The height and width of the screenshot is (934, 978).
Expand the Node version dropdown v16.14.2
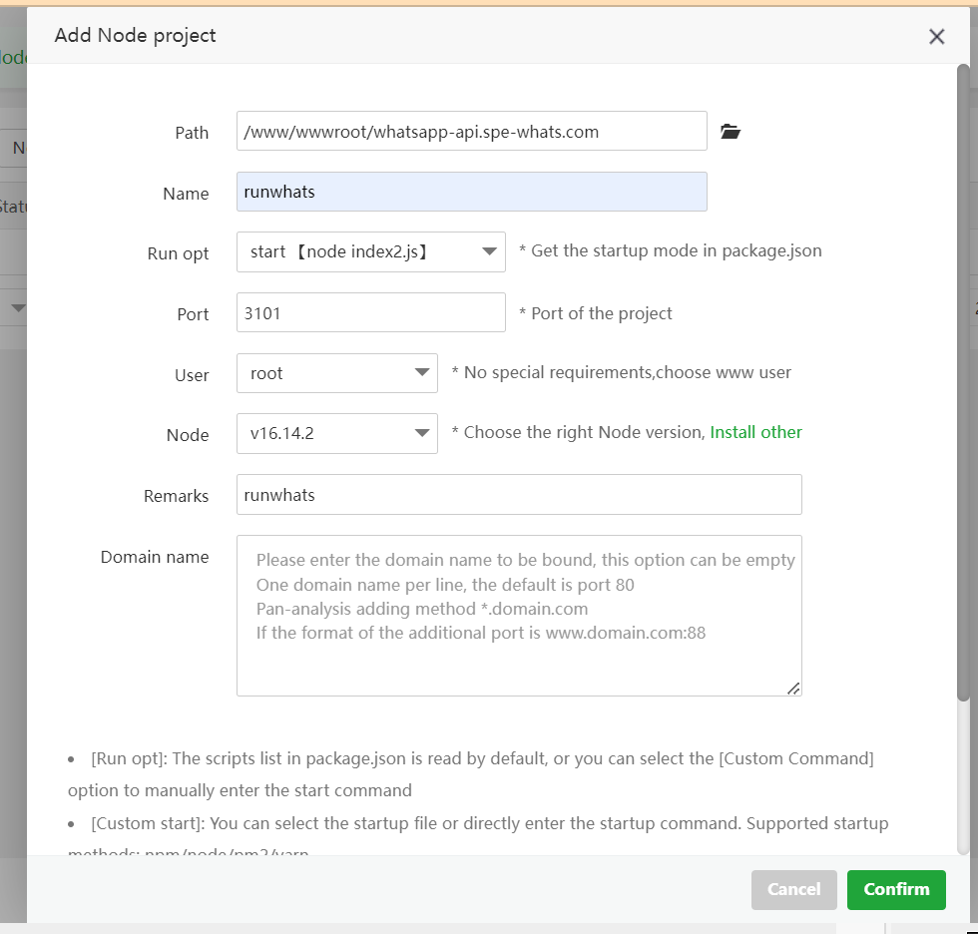pos(336,434)
